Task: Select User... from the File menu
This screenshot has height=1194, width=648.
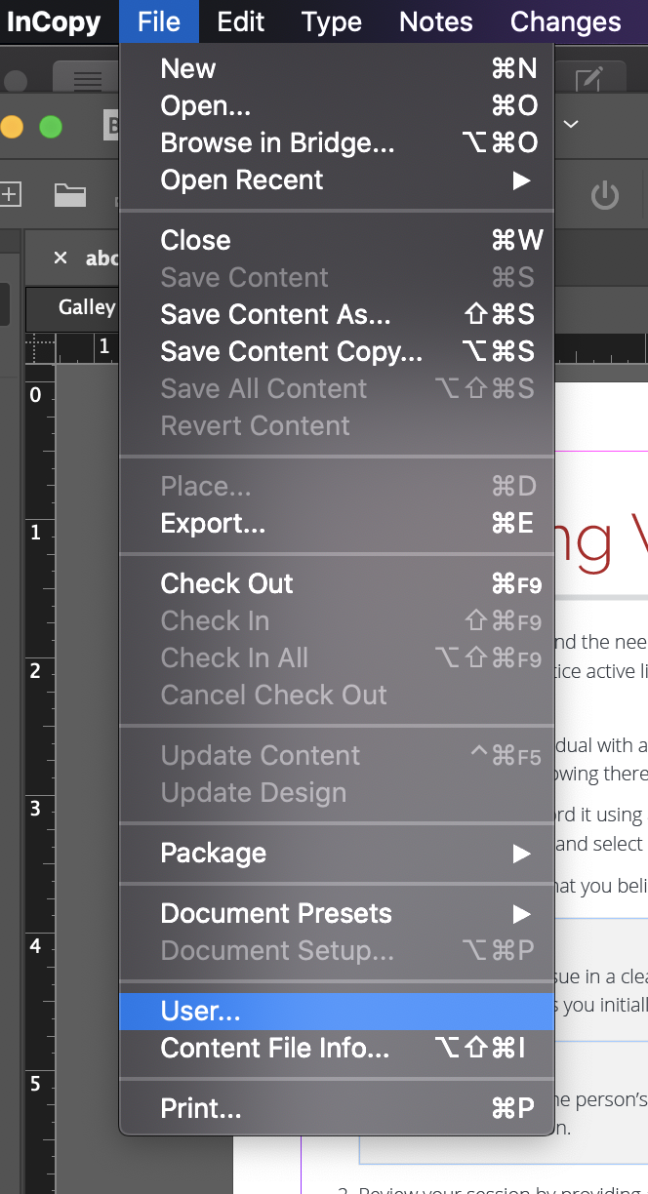Action: coord(337,1012)
